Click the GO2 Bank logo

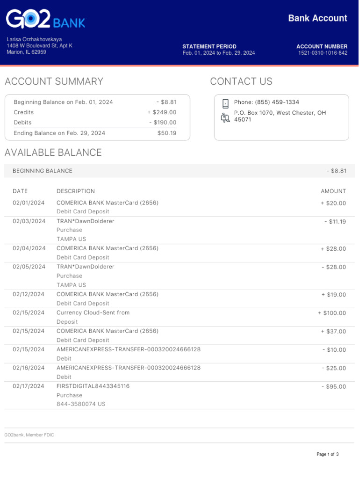point(45,20)
